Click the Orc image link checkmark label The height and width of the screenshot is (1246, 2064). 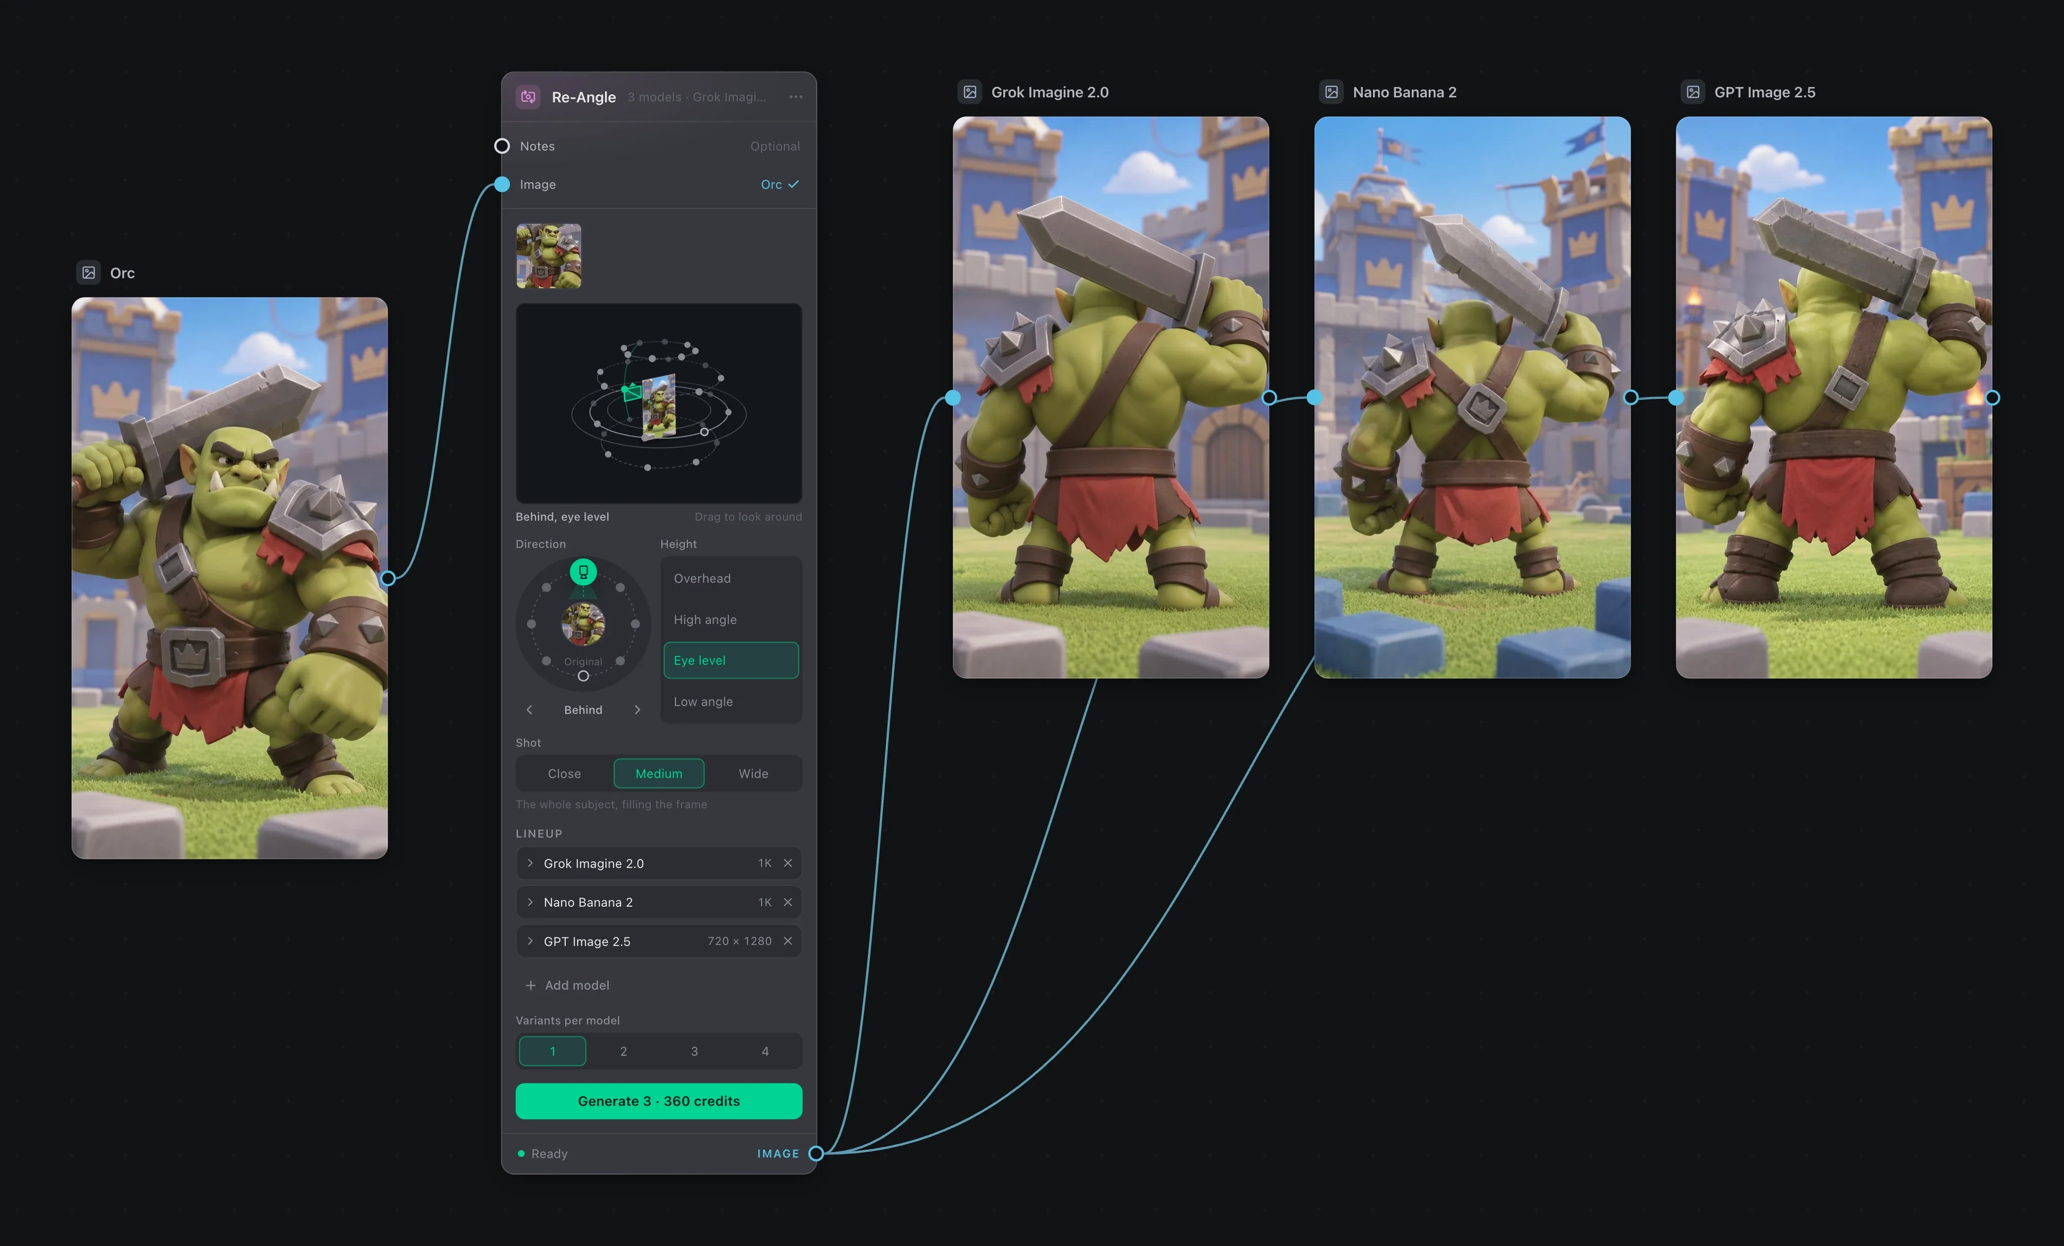(780, 184)
